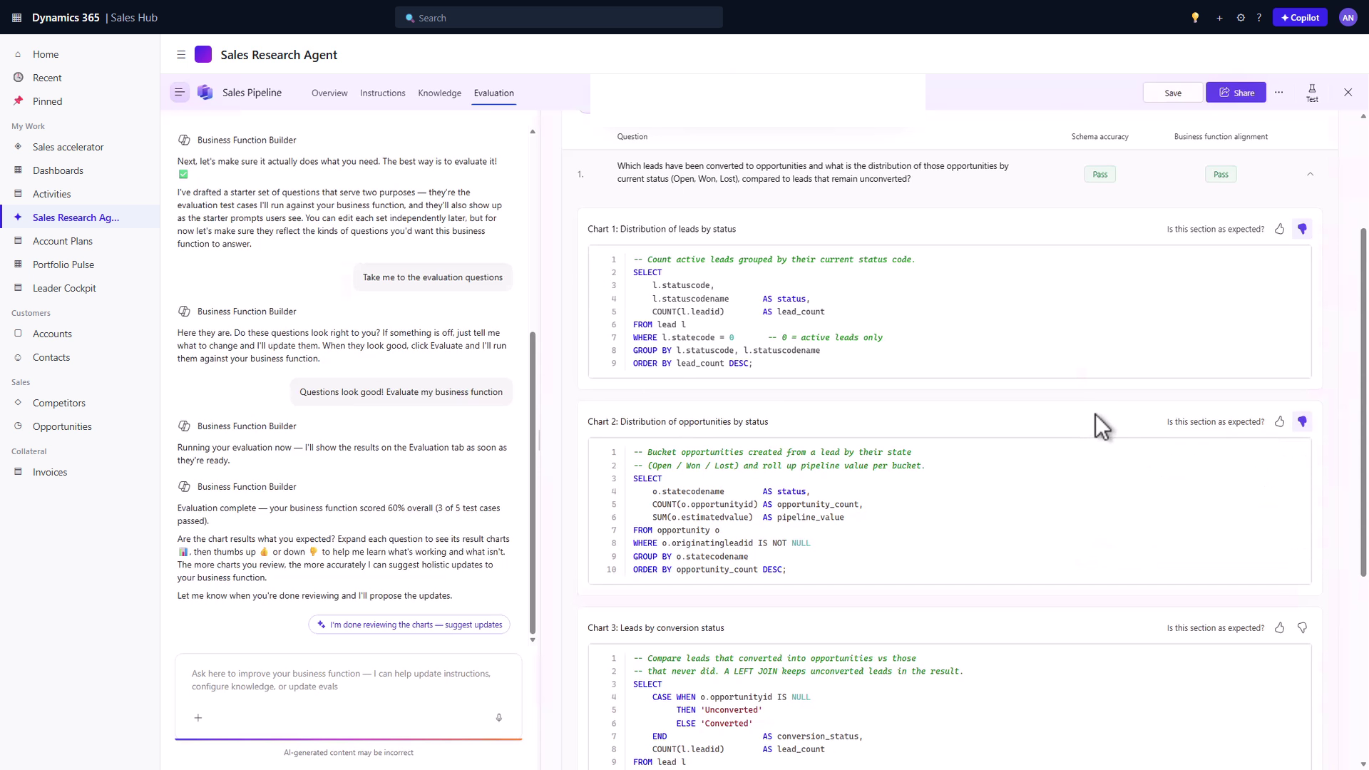Open Pinned in the left navigation
The width and height of the screenshot is (1369, 770).
tap(80, 101)
